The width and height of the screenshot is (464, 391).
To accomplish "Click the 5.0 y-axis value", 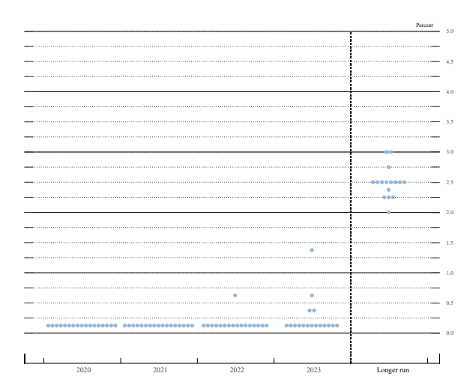I will 450,31.
